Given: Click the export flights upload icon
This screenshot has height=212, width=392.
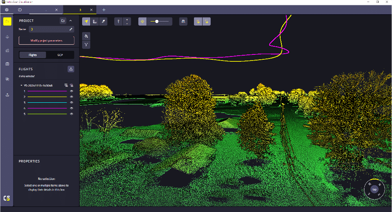Looking at the screenshot, I should [71, 69].
